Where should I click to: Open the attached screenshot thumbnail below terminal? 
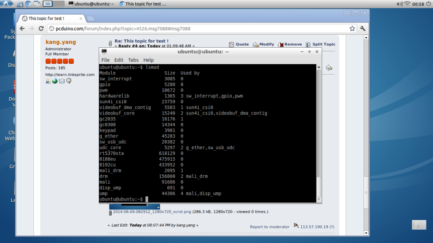tap(134, 207)
